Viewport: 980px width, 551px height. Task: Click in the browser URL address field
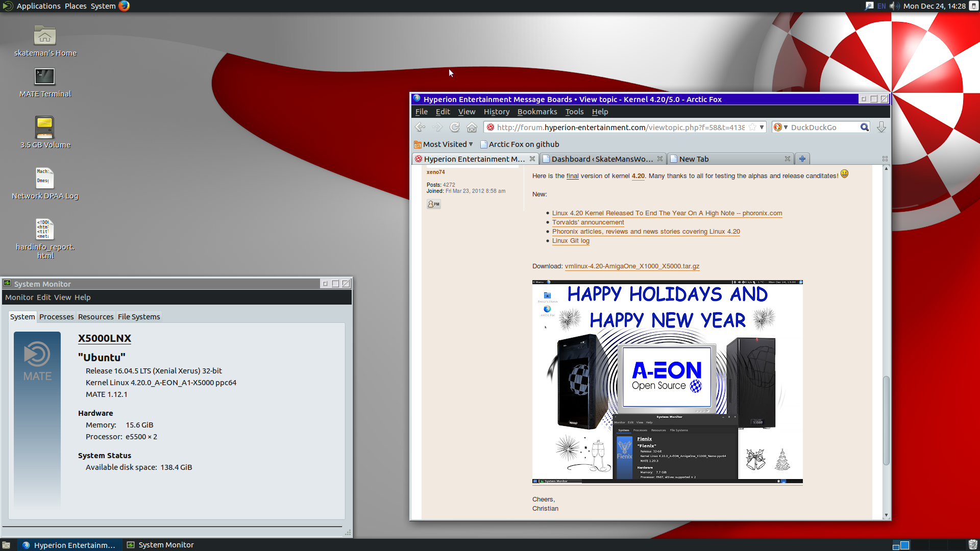pyautogui.click(x=621, y=127)
